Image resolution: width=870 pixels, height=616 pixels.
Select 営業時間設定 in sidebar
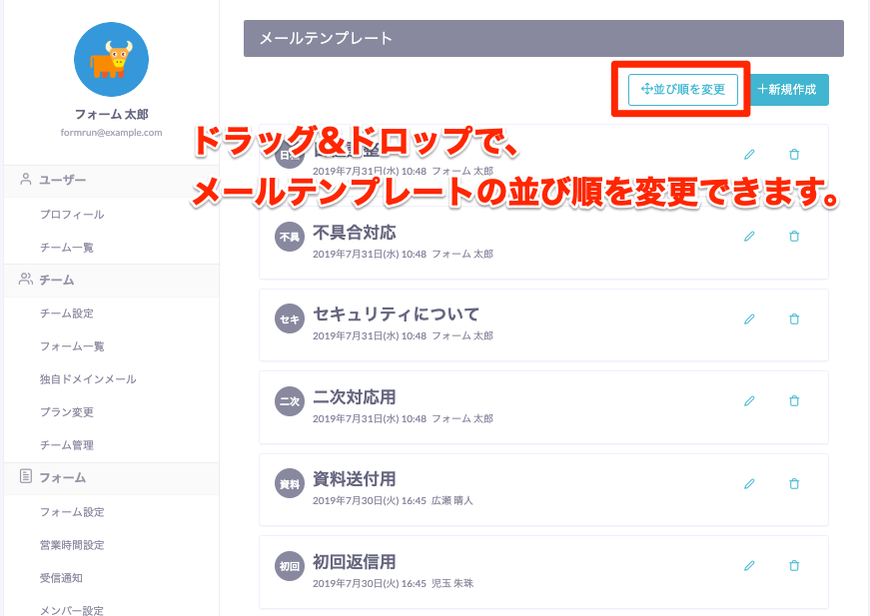72,545
